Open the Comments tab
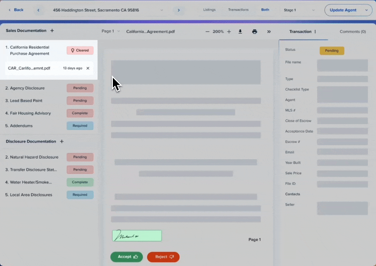The image size is (376, 266). (352, 31)
